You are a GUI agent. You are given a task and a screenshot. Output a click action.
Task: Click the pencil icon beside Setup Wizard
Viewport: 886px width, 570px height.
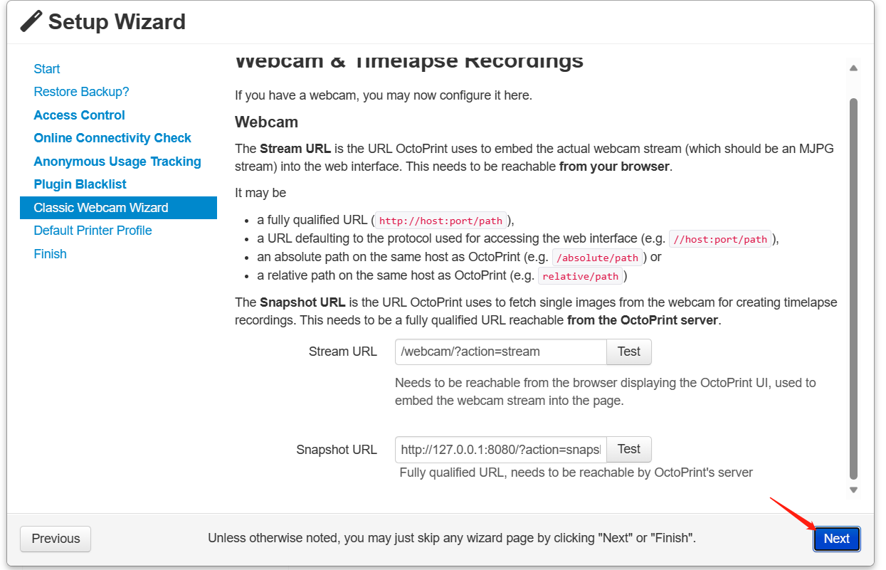[31, 21]
